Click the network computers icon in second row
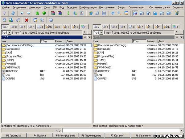The width and height of the screenshot is (185, 139). (11, 20)
